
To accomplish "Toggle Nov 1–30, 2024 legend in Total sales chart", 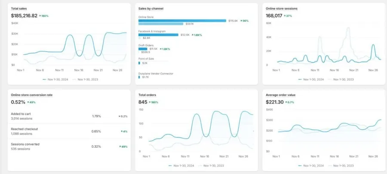I will point(55,79).
